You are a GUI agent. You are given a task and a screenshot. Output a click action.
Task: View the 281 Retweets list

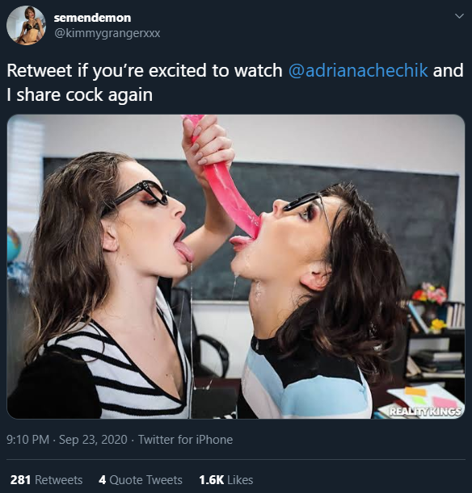click(47, 480)
